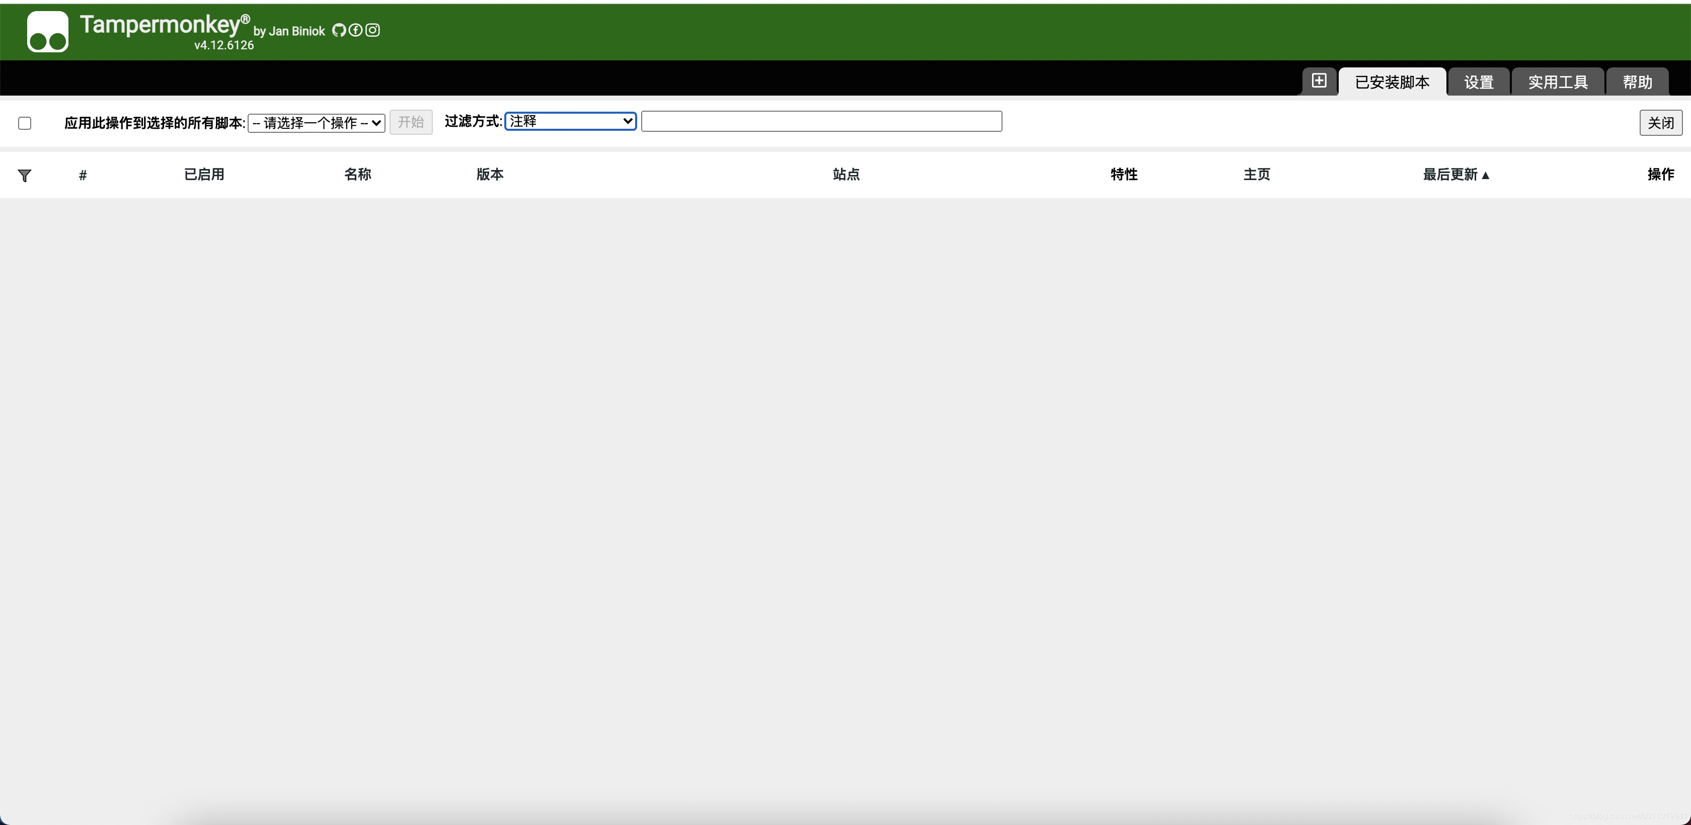Open the Instagram icon link
The height and width of the screenshot is (825, 1691).
click(x=372, y=30)
